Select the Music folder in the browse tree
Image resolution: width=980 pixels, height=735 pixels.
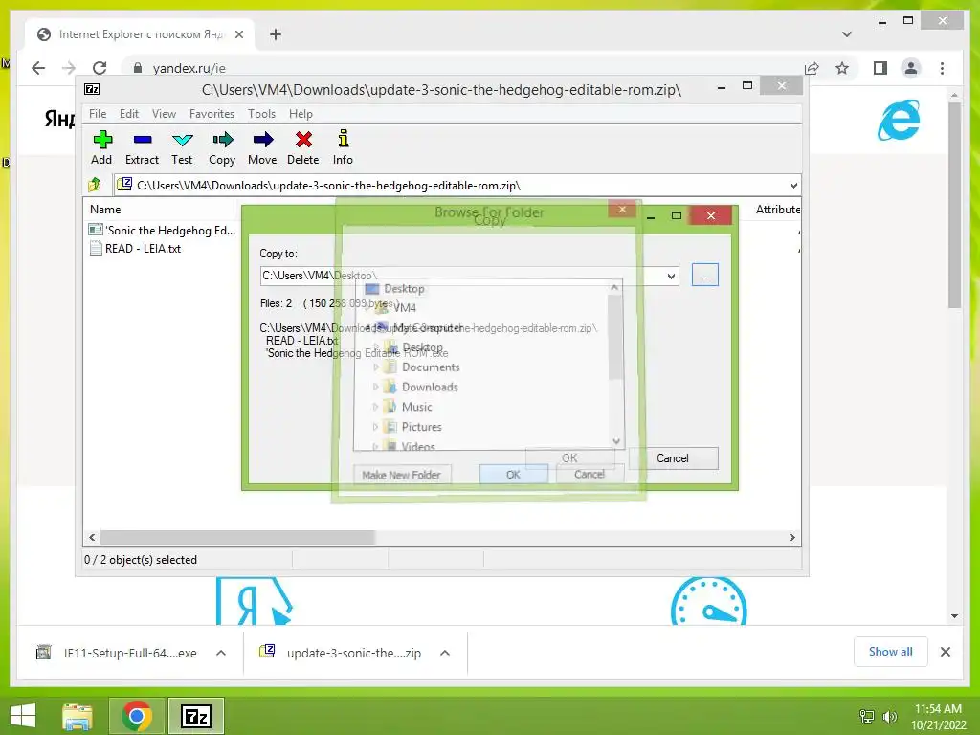[416, 407]
